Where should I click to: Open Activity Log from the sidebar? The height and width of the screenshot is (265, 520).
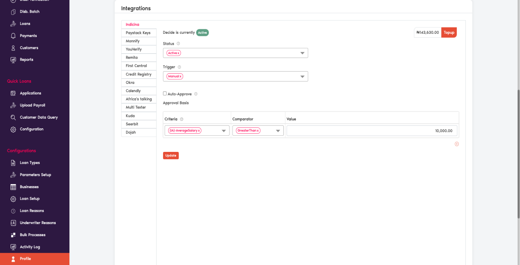coord(13,247)
